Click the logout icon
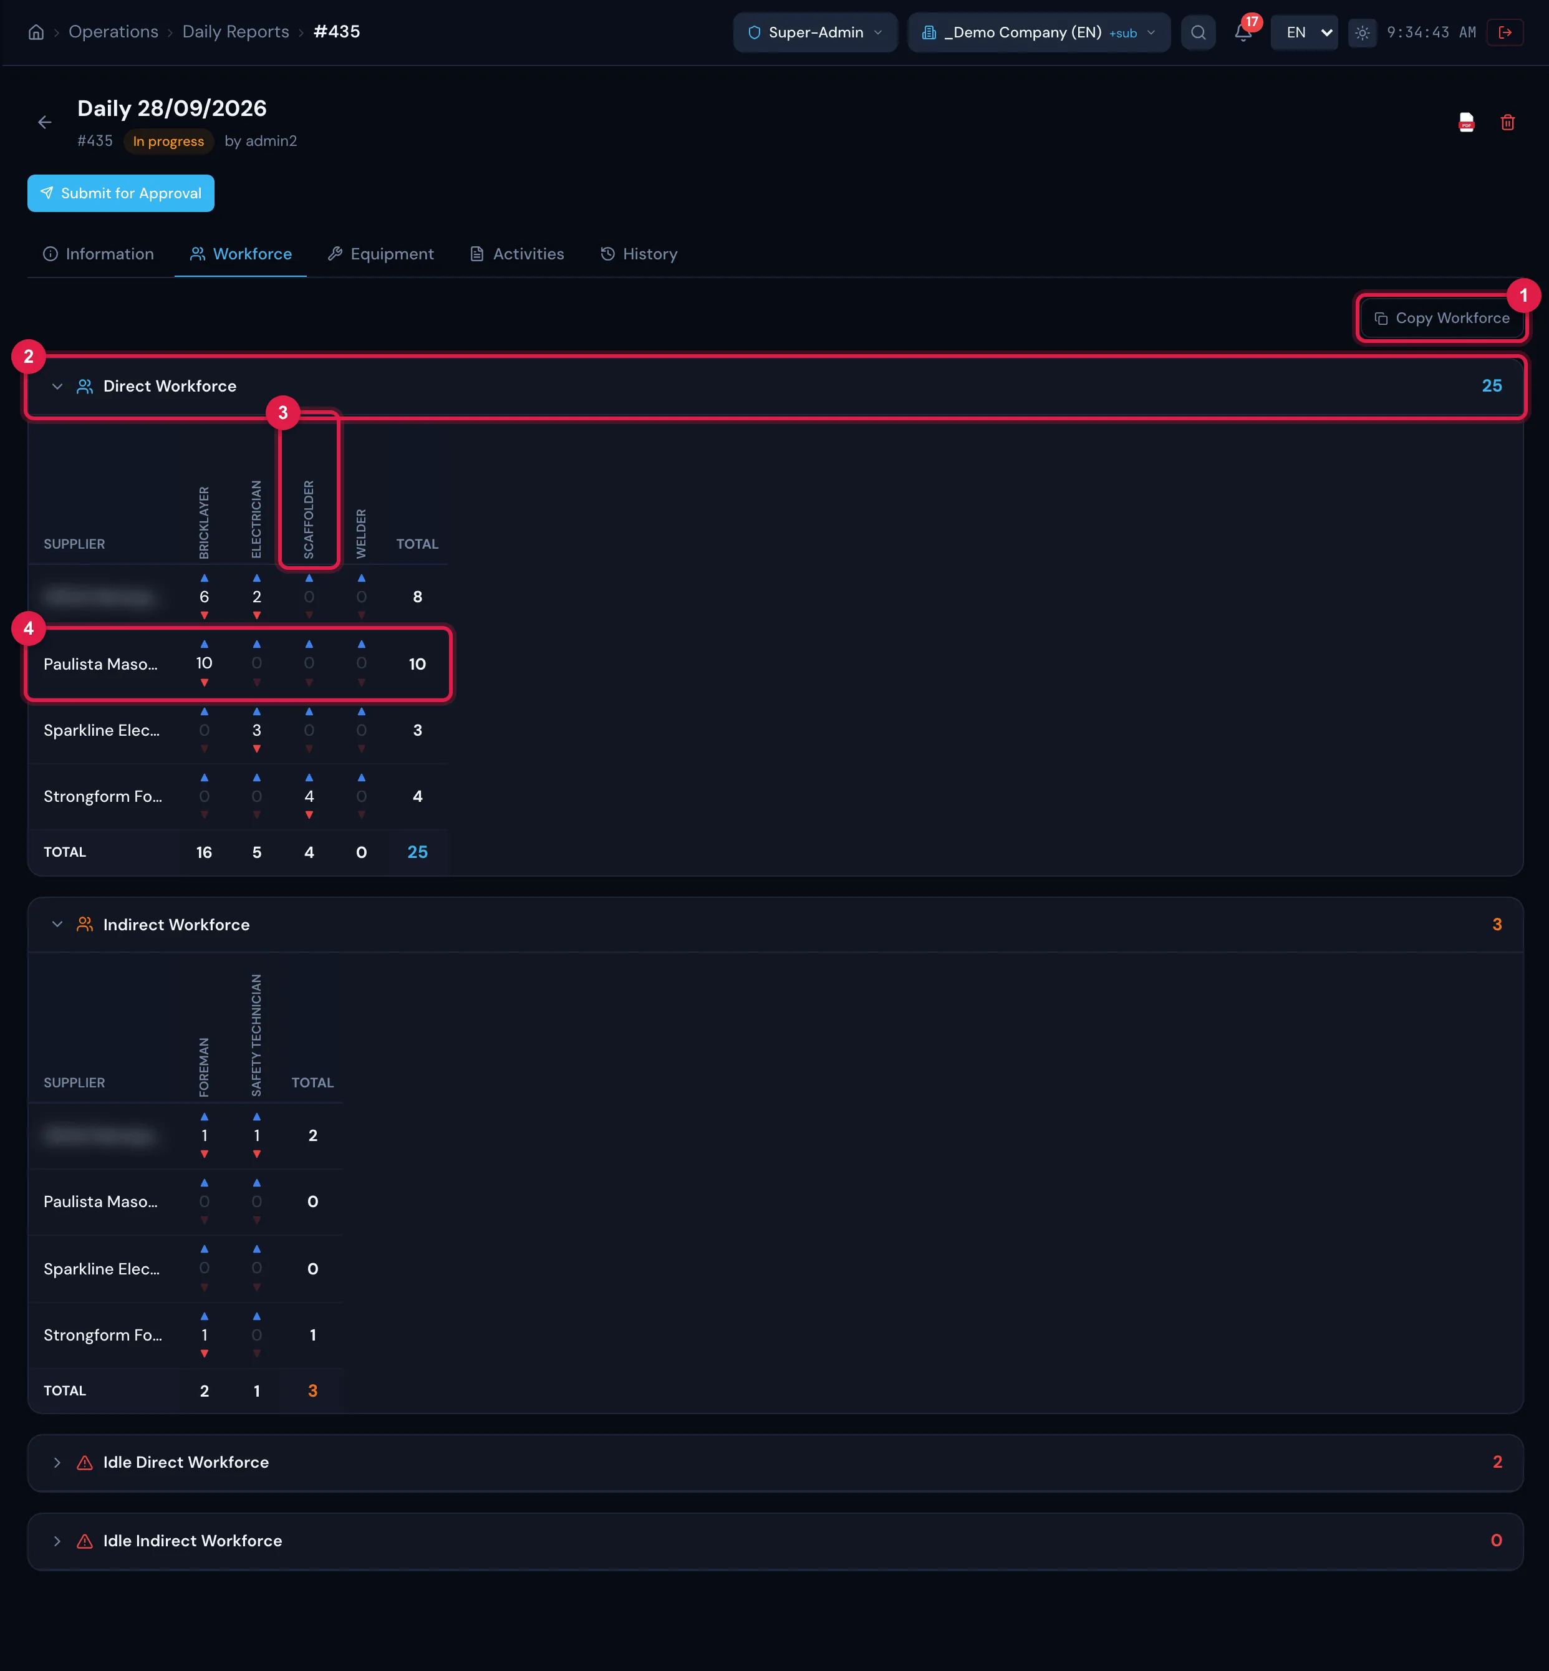Screen dimensions: 1549x1671 (1505, 32)
